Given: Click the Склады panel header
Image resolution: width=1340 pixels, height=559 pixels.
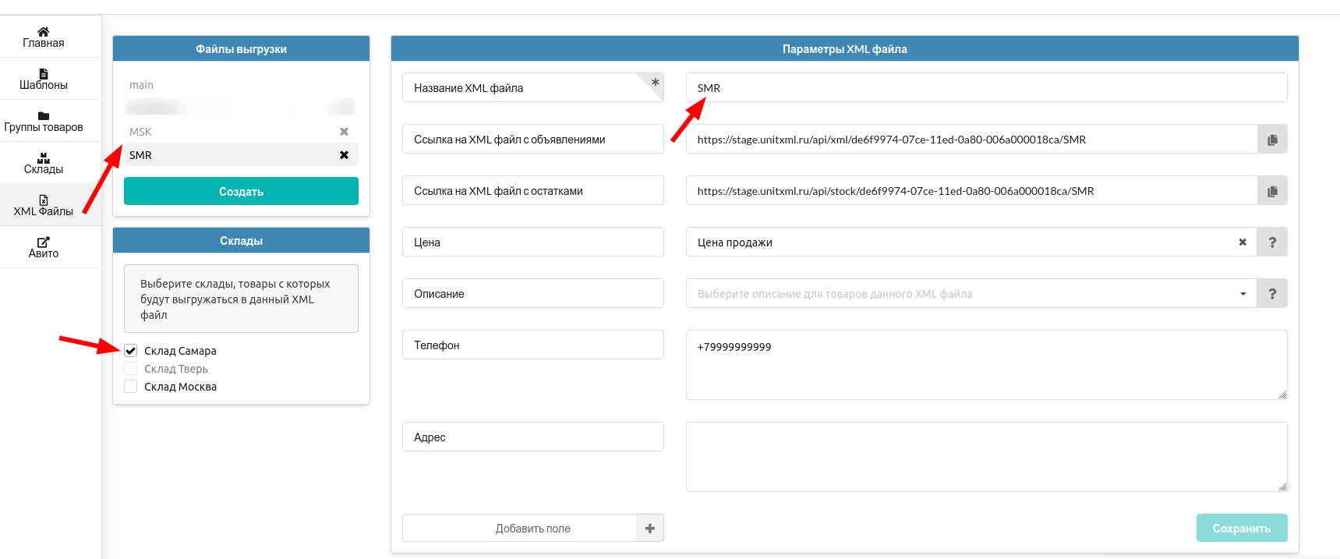Looking at the screenshot, I should [x=241, y=240].
